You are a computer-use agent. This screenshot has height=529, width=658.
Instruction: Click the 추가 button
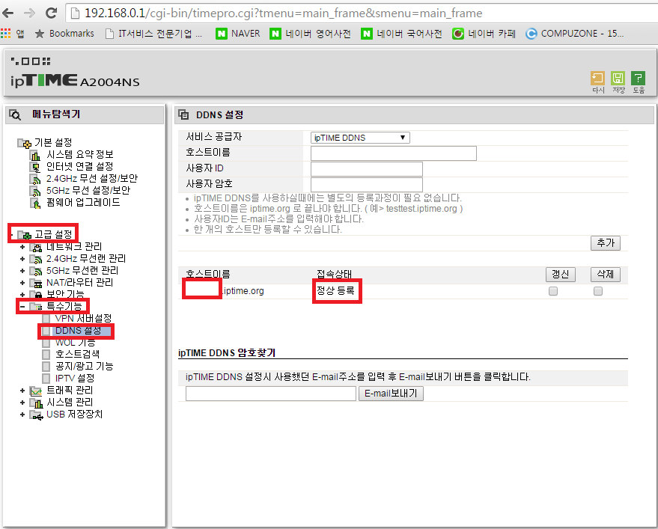point(605,242)
